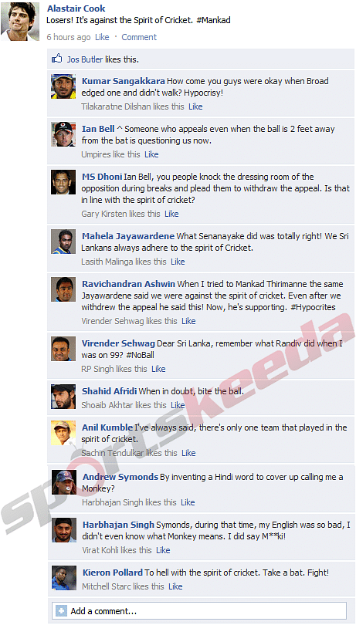The width and height of the screenshot is (356, 625).
Task: Like Virender Sehwag's #NoBall comment
Action: tap(158, 369)
